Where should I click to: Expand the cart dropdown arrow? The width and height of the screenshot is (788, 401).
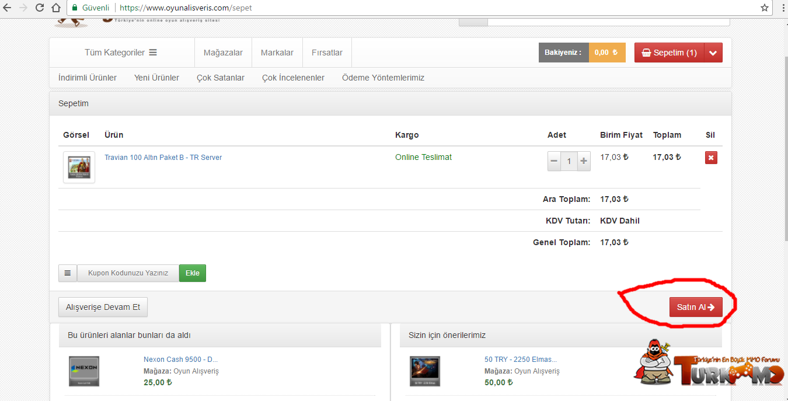point(713,53)
